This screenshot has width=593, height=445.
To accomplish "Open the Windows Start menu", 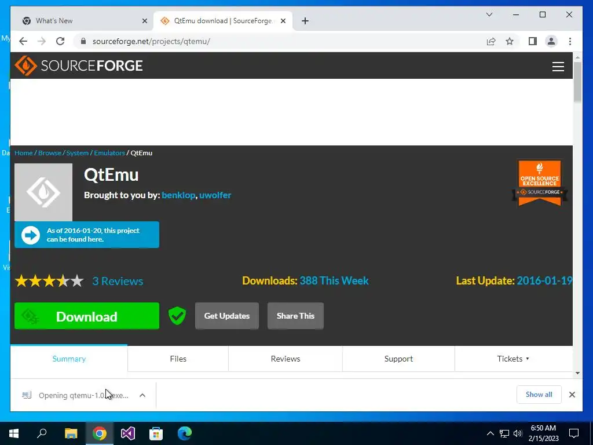I will 14,433.
